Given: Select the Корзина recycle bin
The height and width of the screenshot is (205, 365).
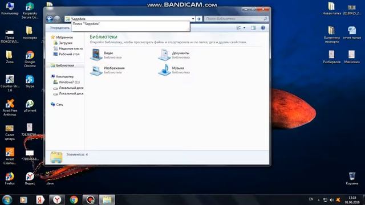Looking at the screenshot, I should coord(352,178).
